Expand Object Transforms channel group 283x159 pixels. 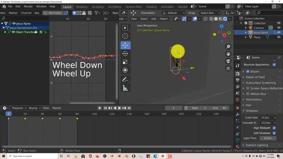point(5,32)
